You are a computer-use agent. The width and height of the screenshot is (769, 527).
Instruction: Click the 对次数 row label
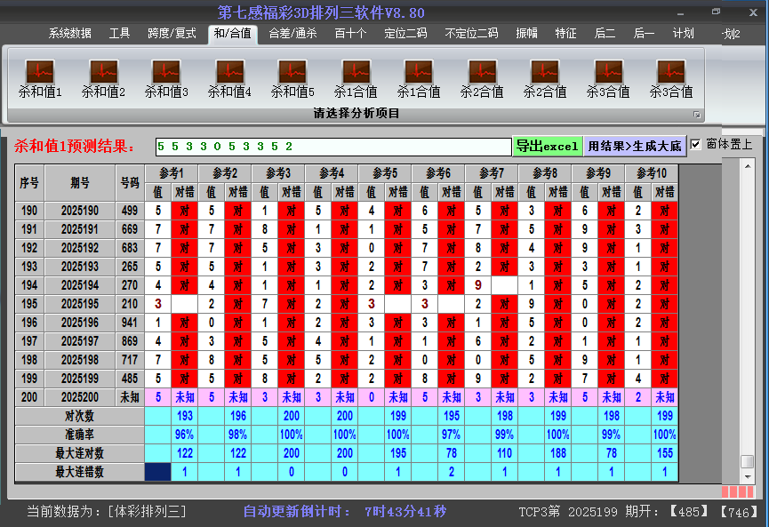(x=79, y=416)
